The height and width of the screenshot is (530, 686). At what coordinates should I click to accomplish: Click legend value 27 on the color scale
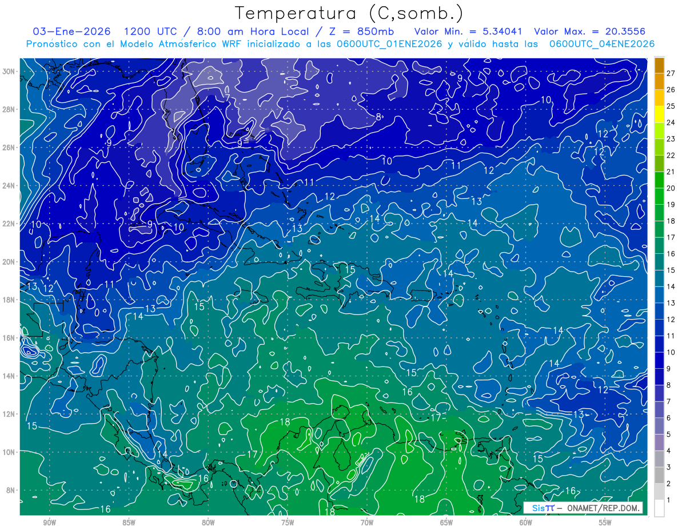click(x=671, y=73)
